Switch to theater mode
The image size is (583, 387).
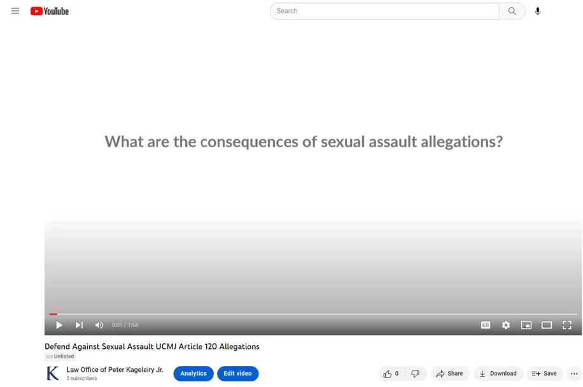click(547, 325)
